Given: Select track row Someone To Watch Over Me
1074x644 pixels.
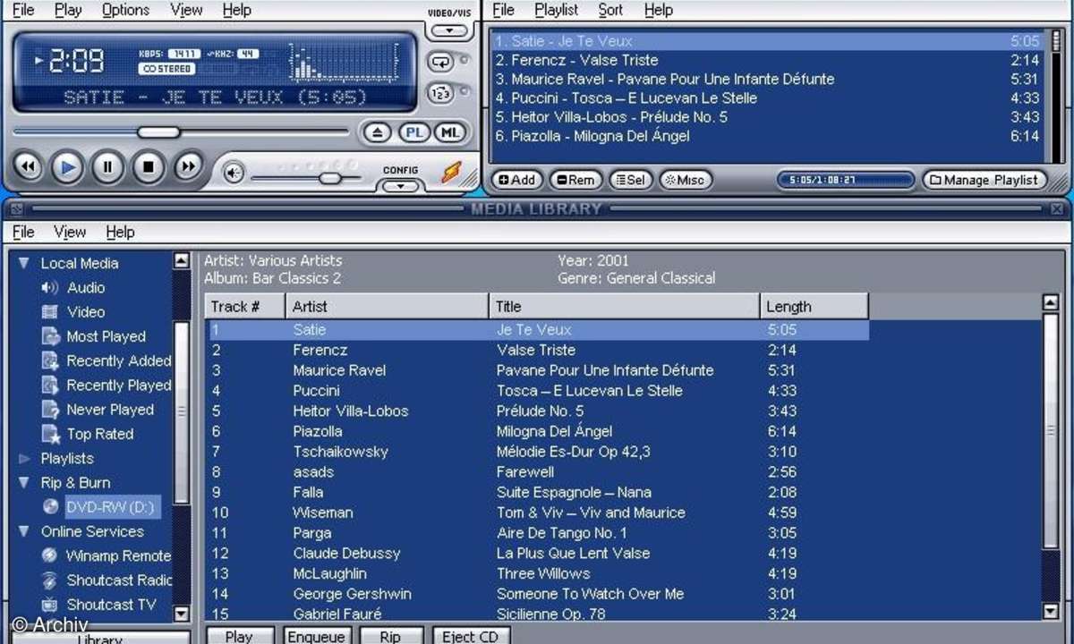Looking at the screenshot, I should pos(537,594).
